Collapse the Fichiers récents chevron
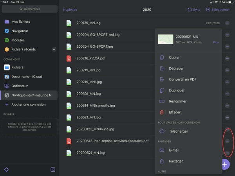Viewport: 235px width, 176px height. pos(54,49)
